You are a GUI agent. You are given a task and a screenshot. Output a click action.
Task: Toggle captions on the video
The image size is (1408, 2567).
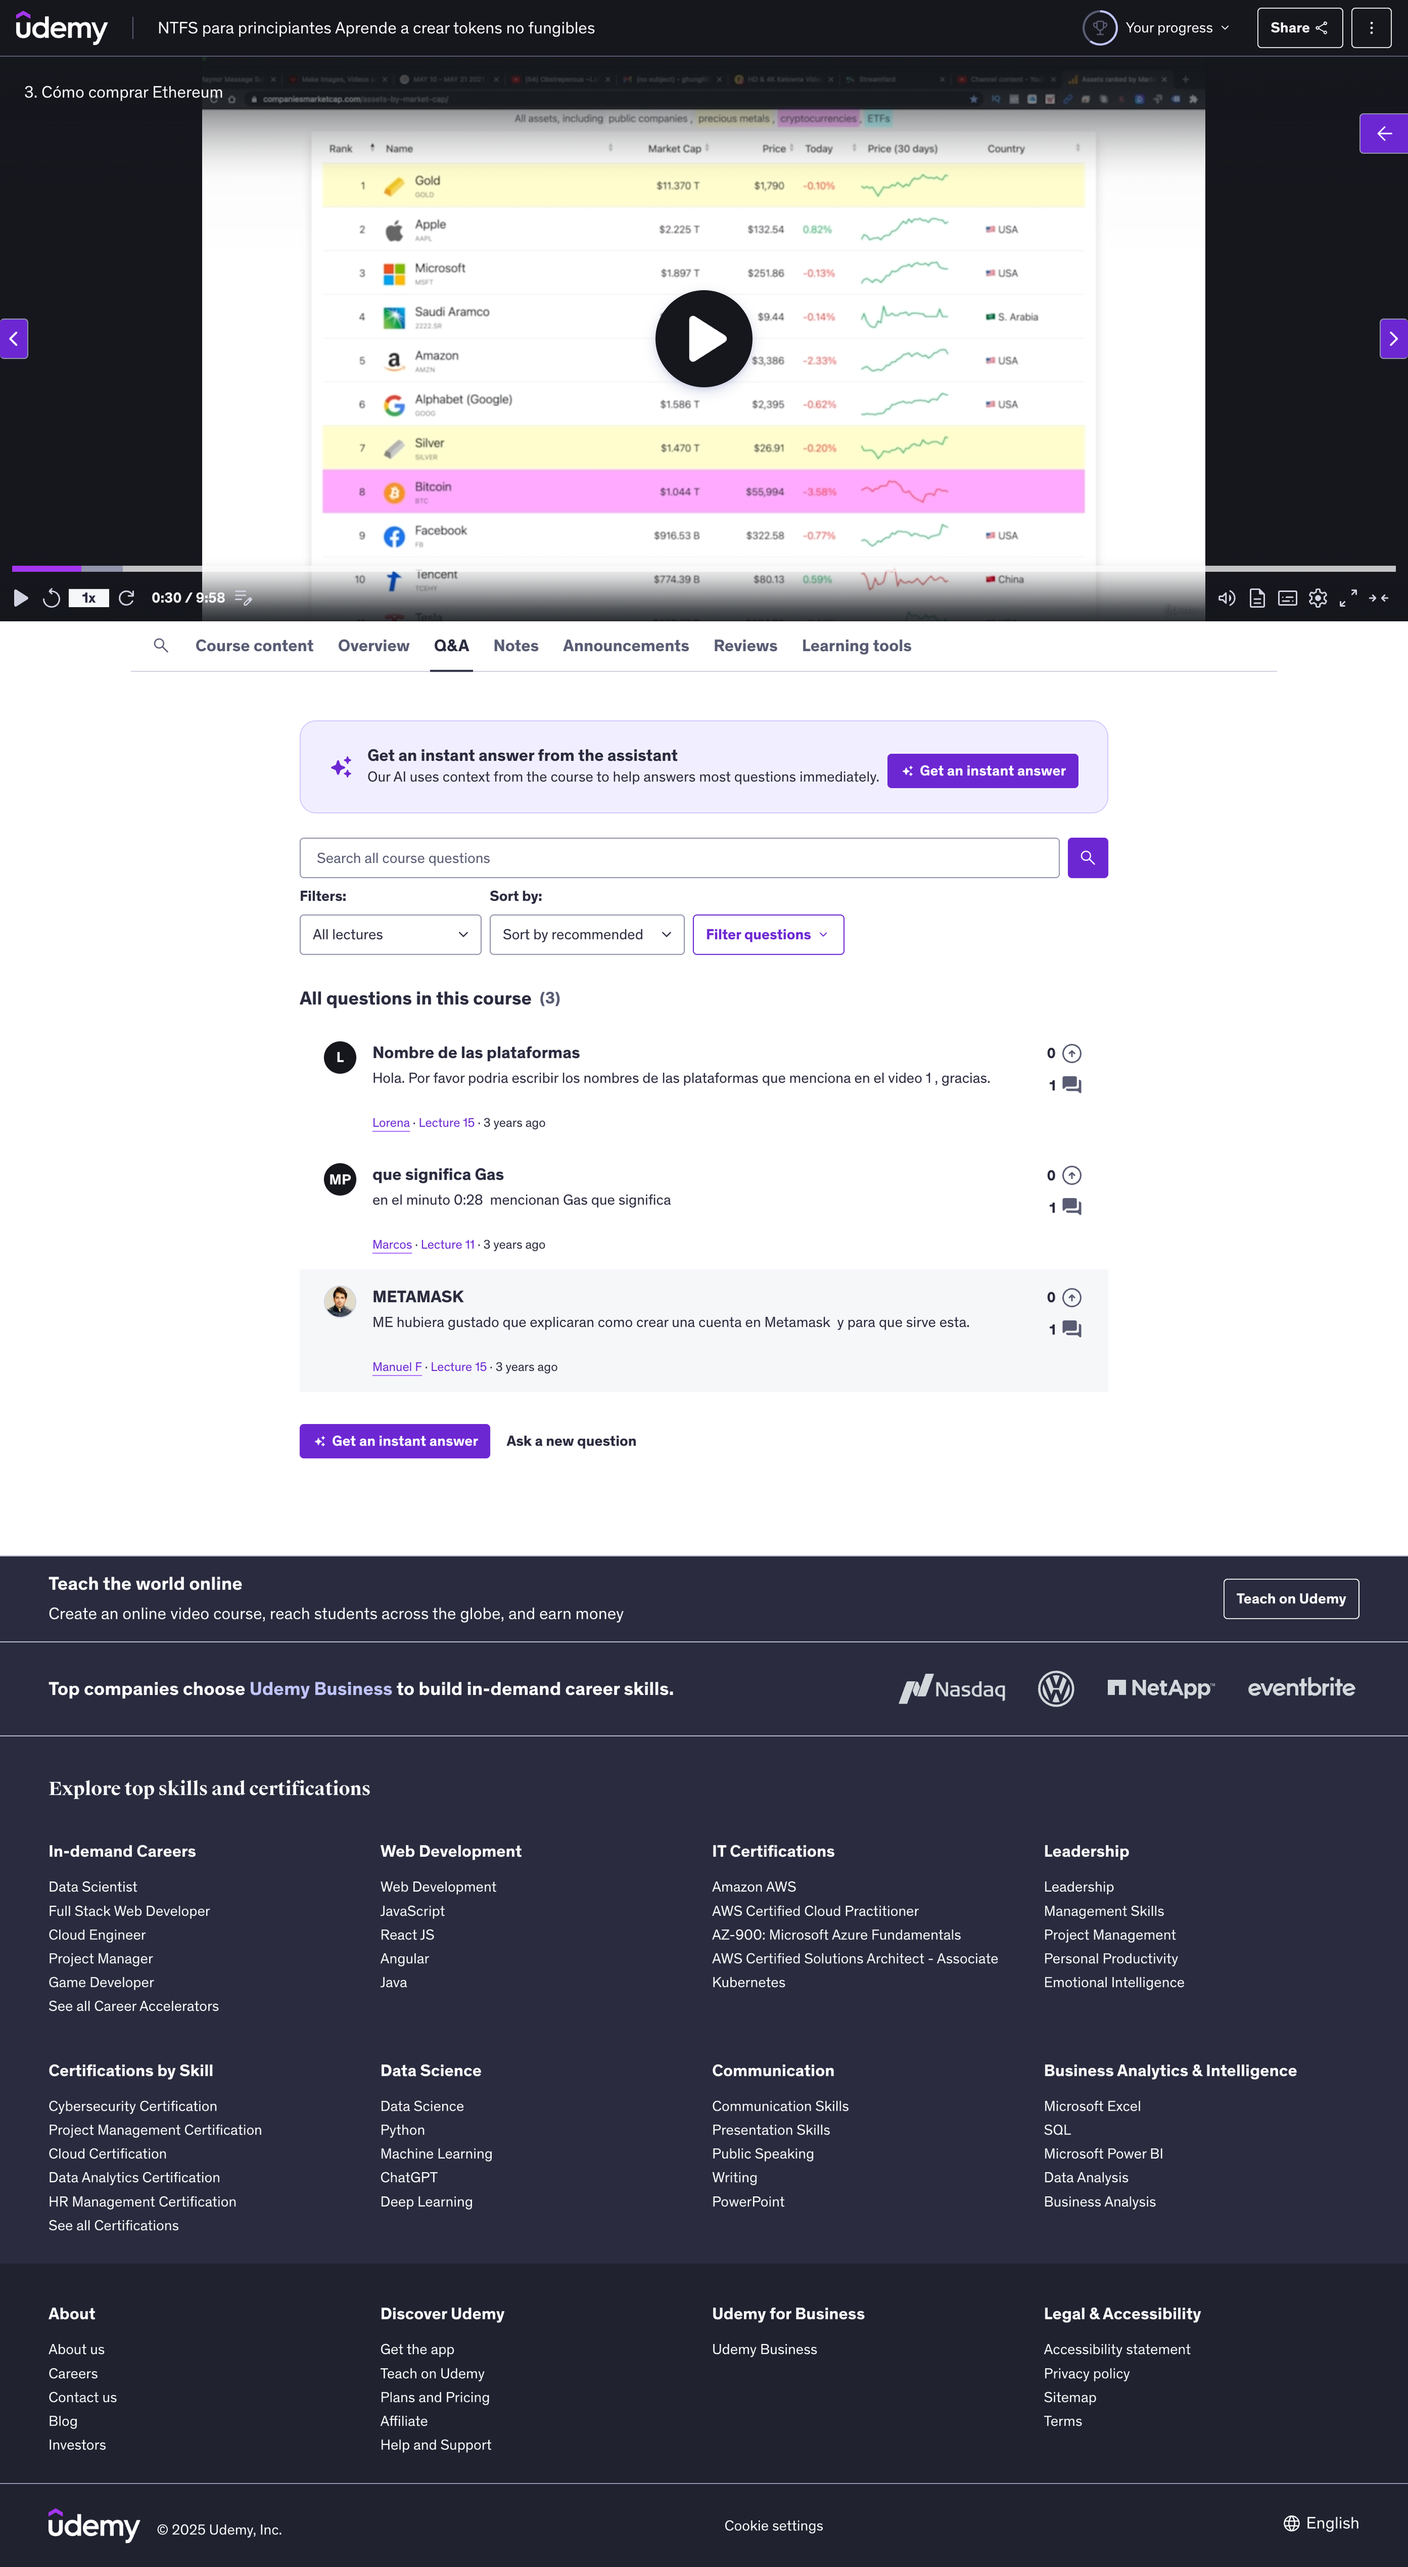point(1287,598)
